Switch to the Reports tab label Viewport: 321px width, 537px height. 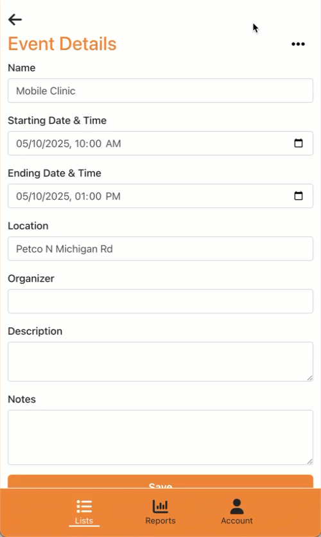click(160, 520)
